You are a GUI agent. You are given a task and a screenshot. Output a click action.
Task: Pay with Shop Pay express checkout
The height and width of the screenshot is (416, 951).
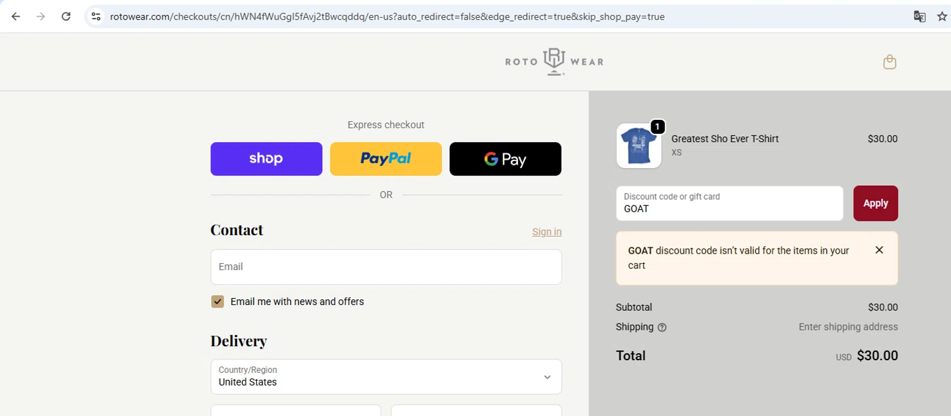coord(266,159)
